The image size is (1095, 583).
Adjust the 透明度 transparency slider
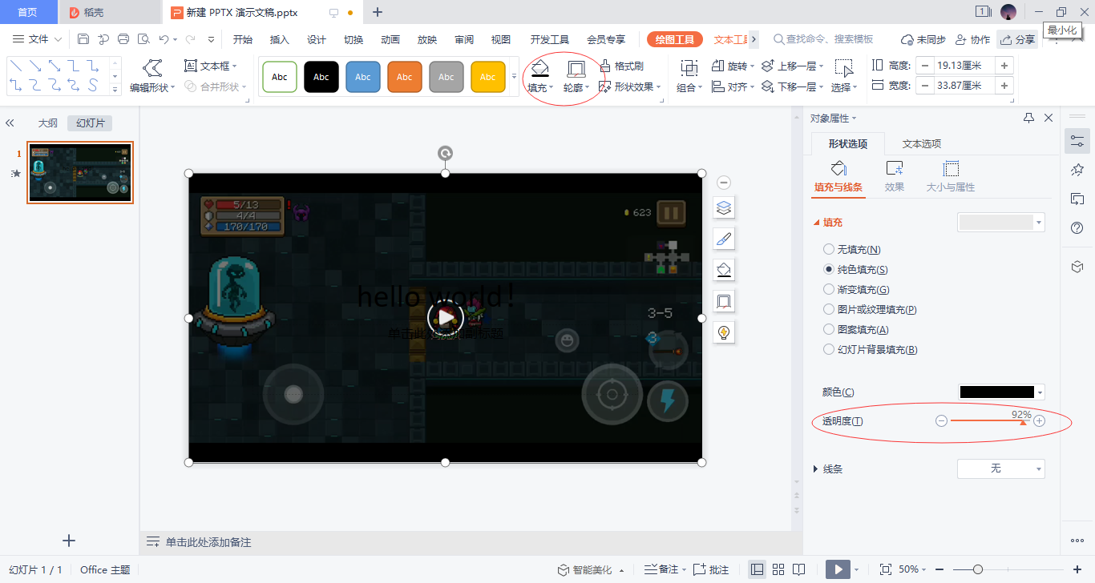click(x=990, y=420)
